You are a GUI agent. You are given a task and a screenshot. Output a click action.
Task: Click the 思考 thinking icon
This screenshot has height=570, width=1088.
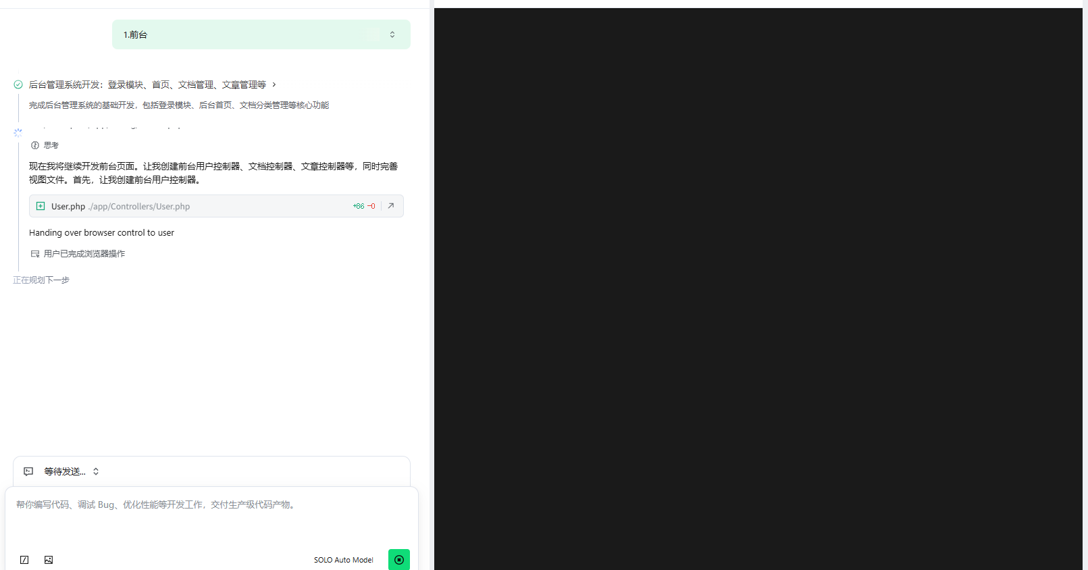pyautogui.click(x=35, y=145)
